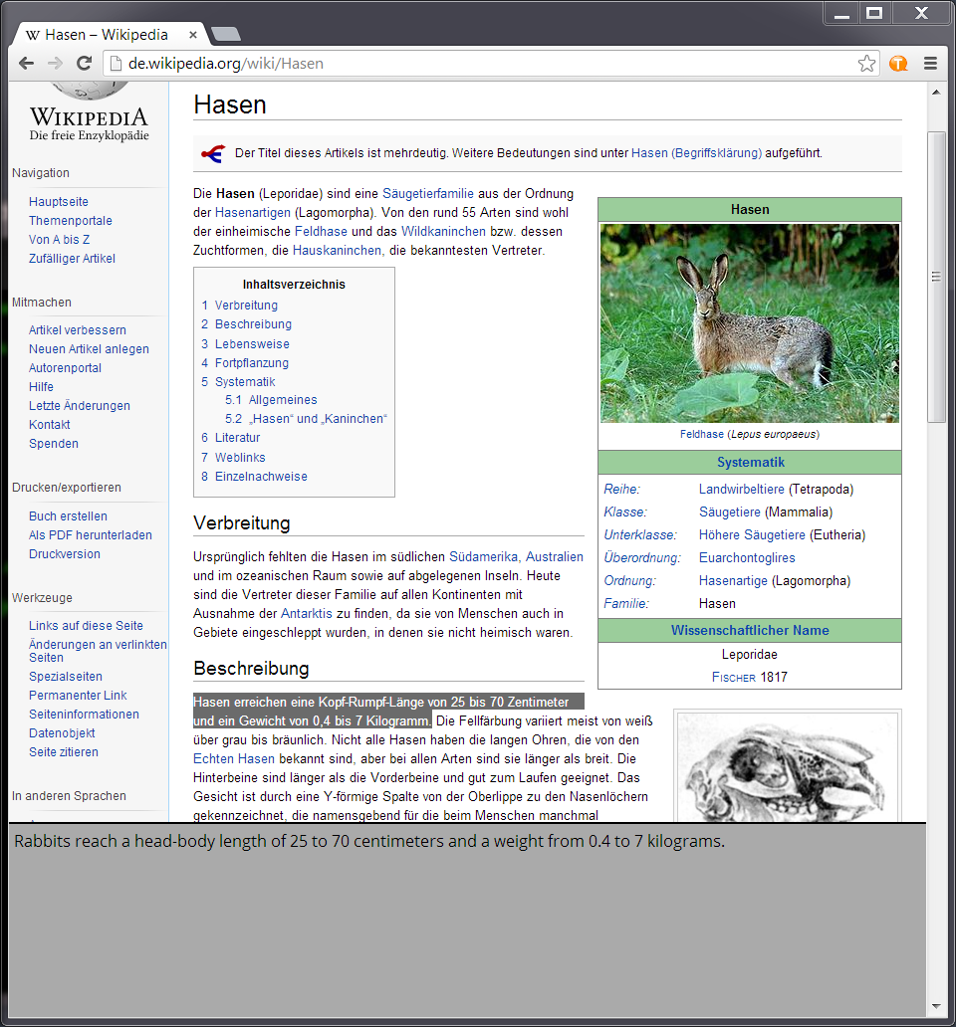Open Hasen (Begriffsklärung) link
Viewport: 956px width, 1027px height.
[x=696, y=153]
